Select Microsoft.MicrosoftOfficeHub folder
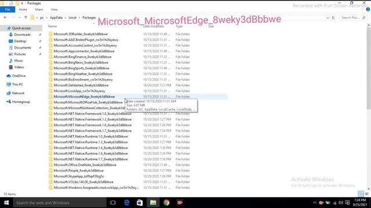 88,102
